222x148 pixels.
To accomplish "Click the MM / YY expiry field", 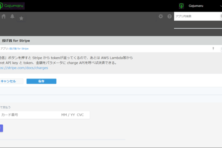I will pos(68,115).
